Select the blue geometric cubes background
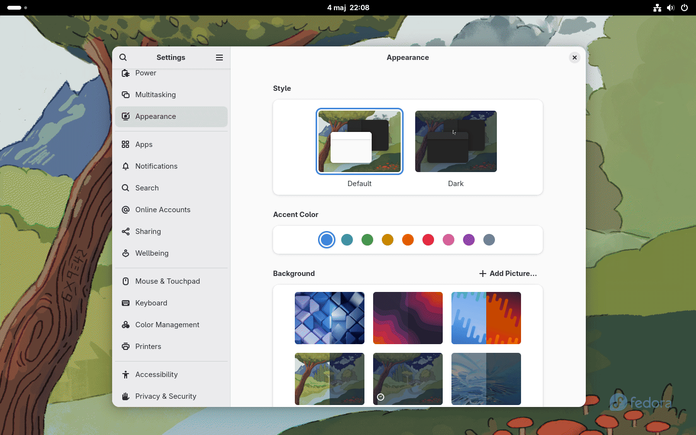696x435 pixels. click(330, 318)
